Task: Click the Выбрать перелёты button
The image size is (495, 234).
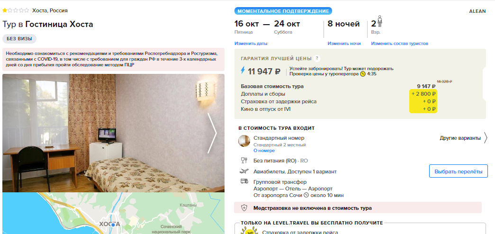Action: pos(459,171)
